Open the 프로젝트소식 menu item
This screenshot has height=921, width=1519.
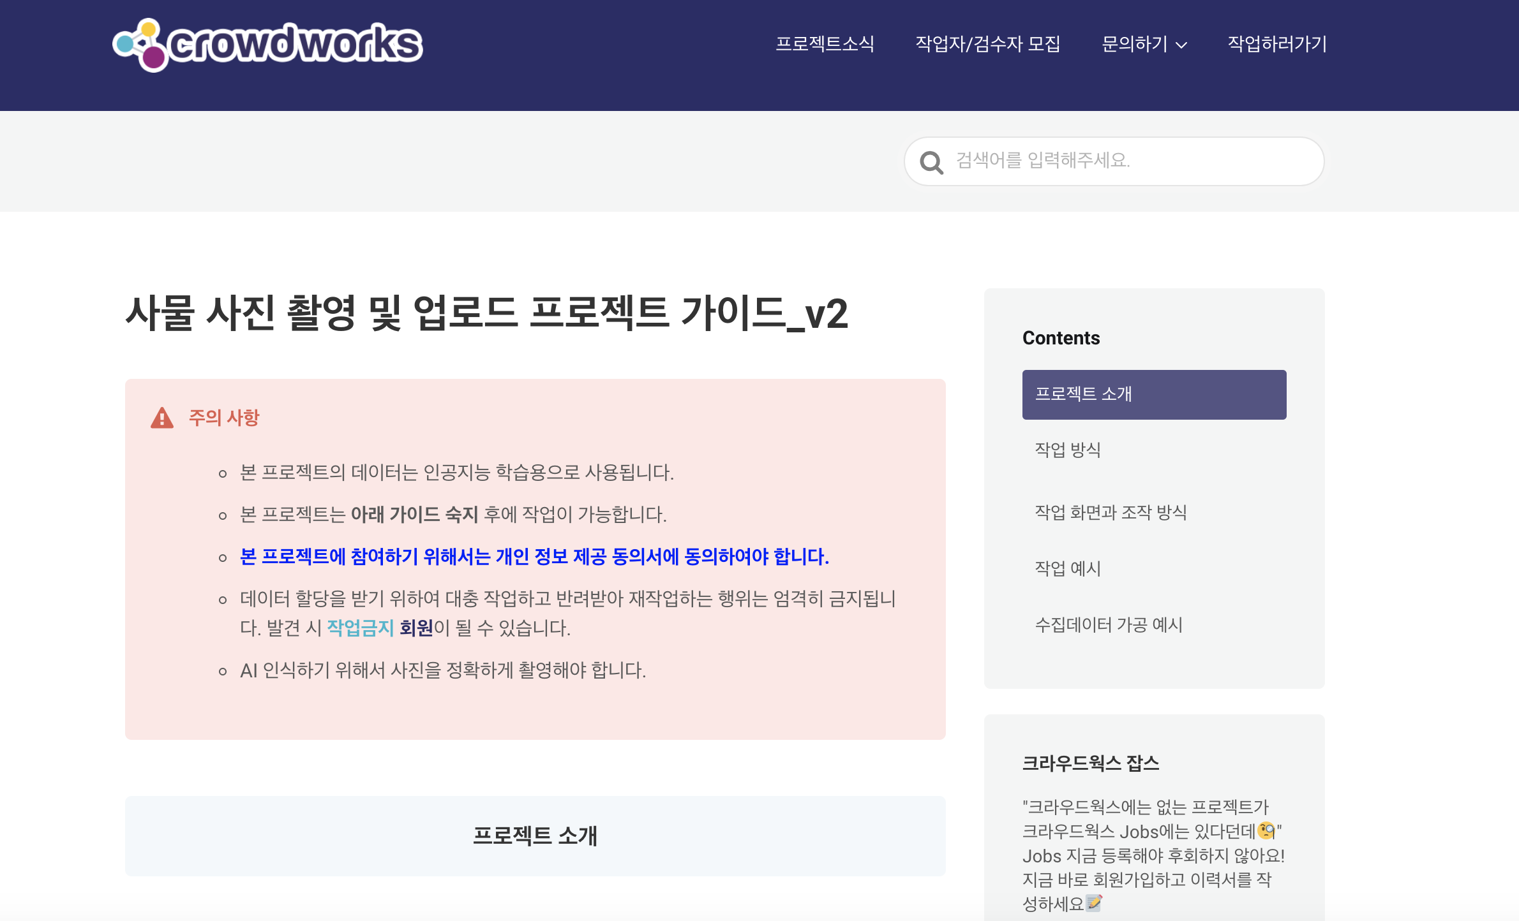pyautogui.click(x=825, y=43)
